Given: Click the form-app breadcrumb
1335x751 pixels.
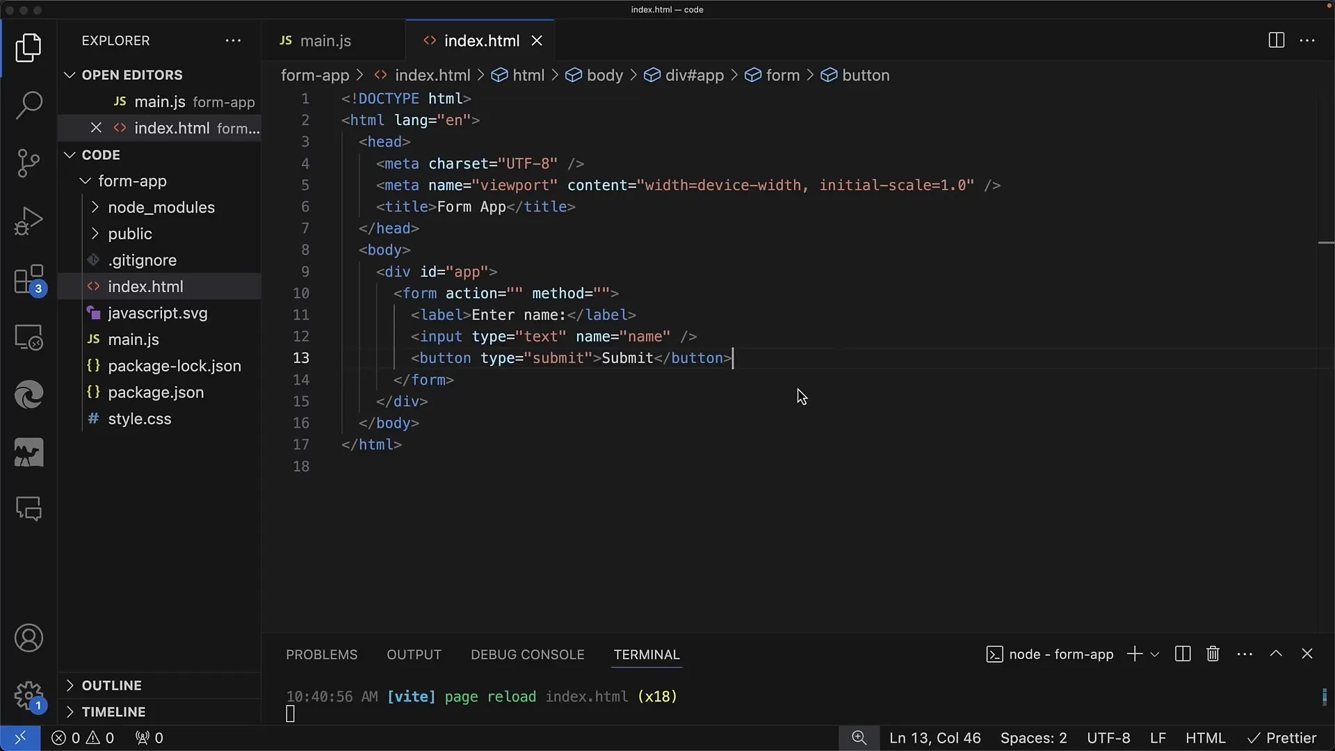Looking at the screenshot, I should click(x=314, y=75).
